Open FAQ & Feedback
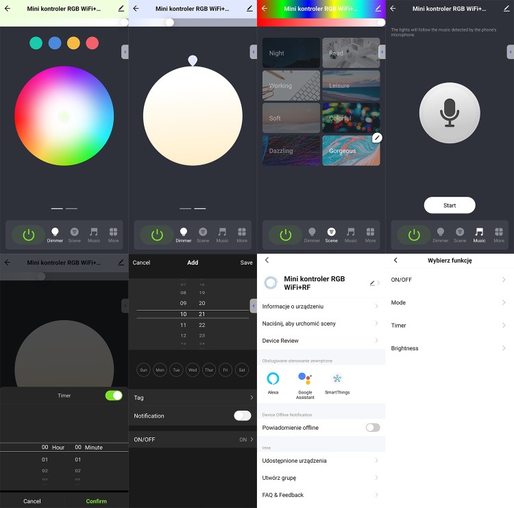514x508 pixels. click(321, 495)
